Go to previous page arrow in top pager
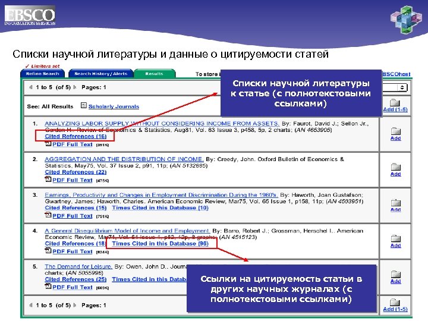Viewport: 428px width, 321px height. (x=30, y=87)
